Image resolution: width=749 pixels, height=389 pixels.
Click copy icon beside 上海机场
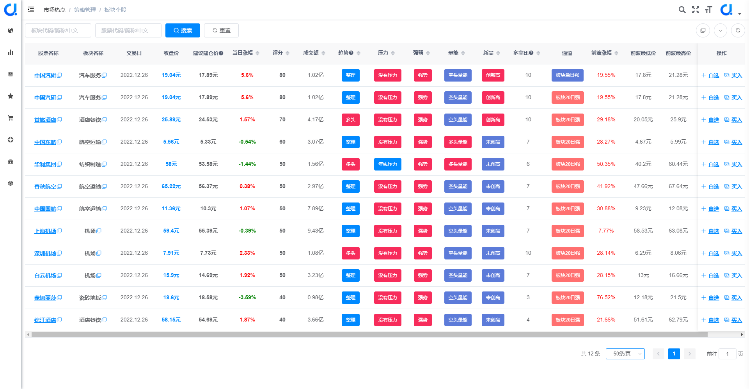[59, 231]
